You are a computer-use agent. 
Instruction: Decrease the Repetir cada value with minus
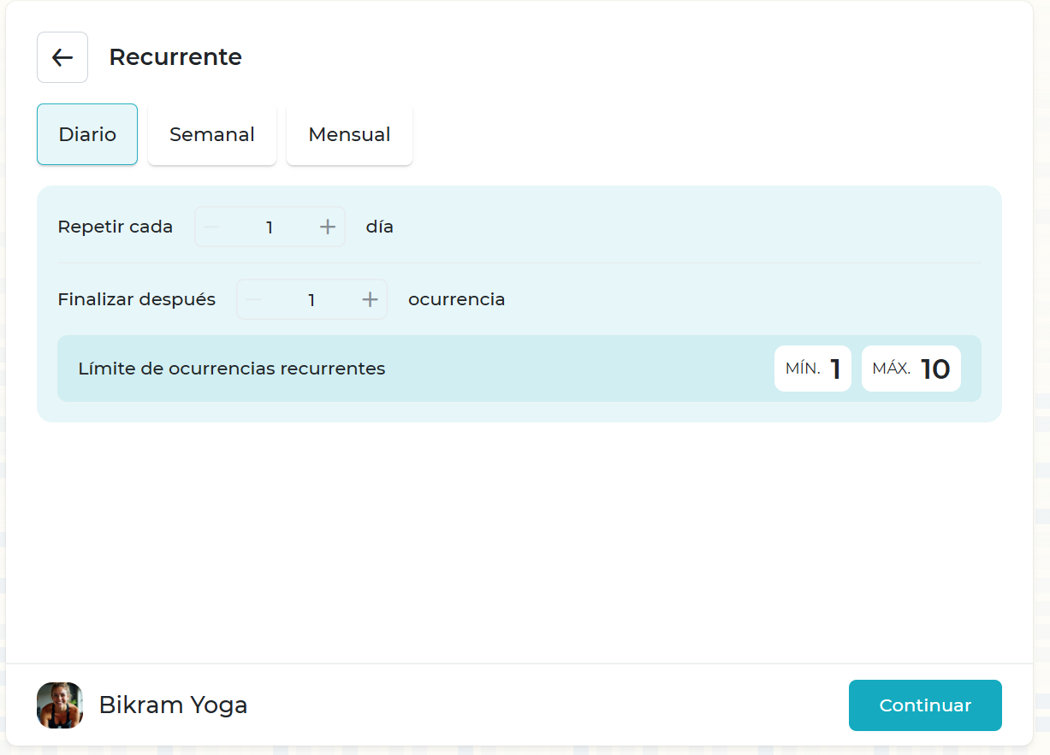coord(212,227)
